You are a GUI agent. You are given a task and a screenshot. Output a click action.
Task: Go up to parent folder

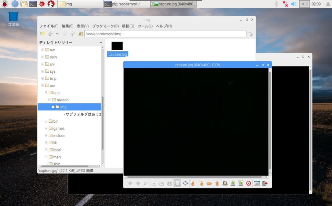point(72,34)
